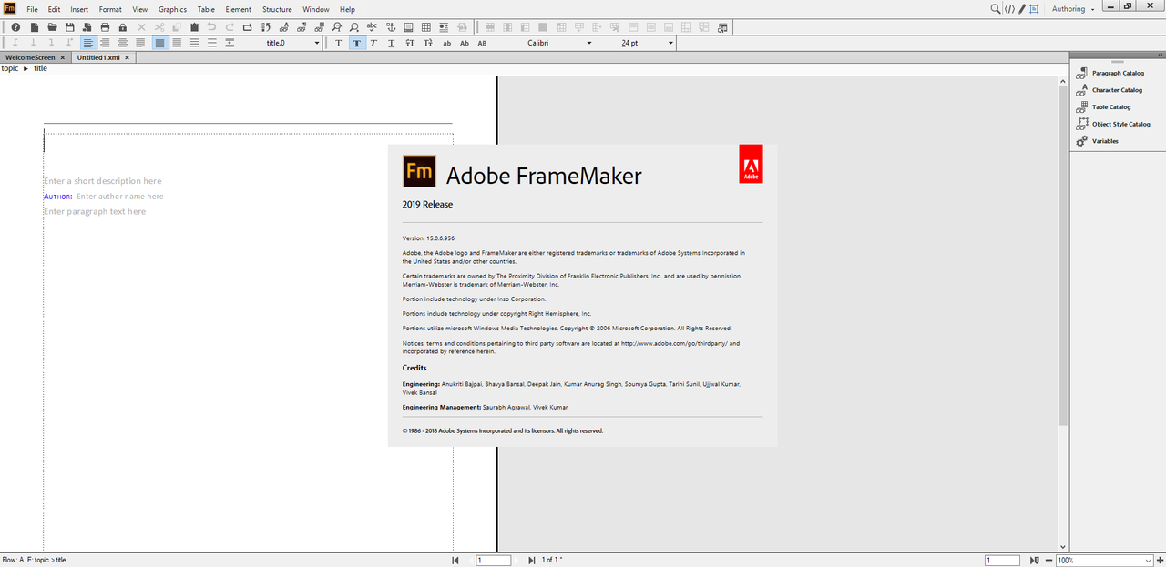This screenshot has height=567, width=1166.
Task: Toggle justified text alignment
Action: click(x=140, y=43)
